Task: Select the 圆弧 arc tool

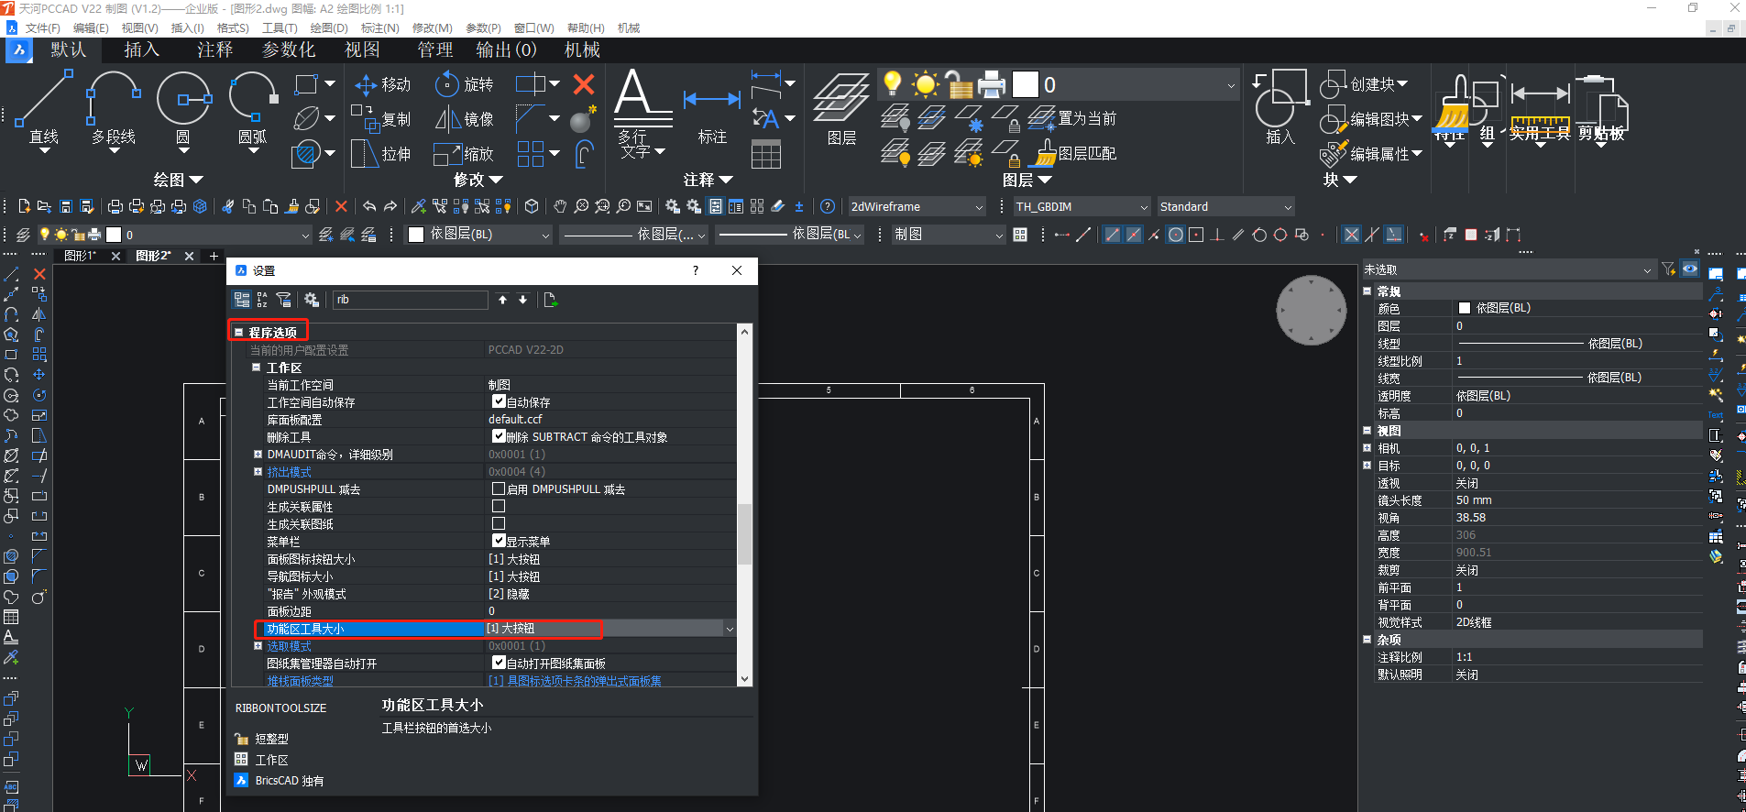Action: 252,108
